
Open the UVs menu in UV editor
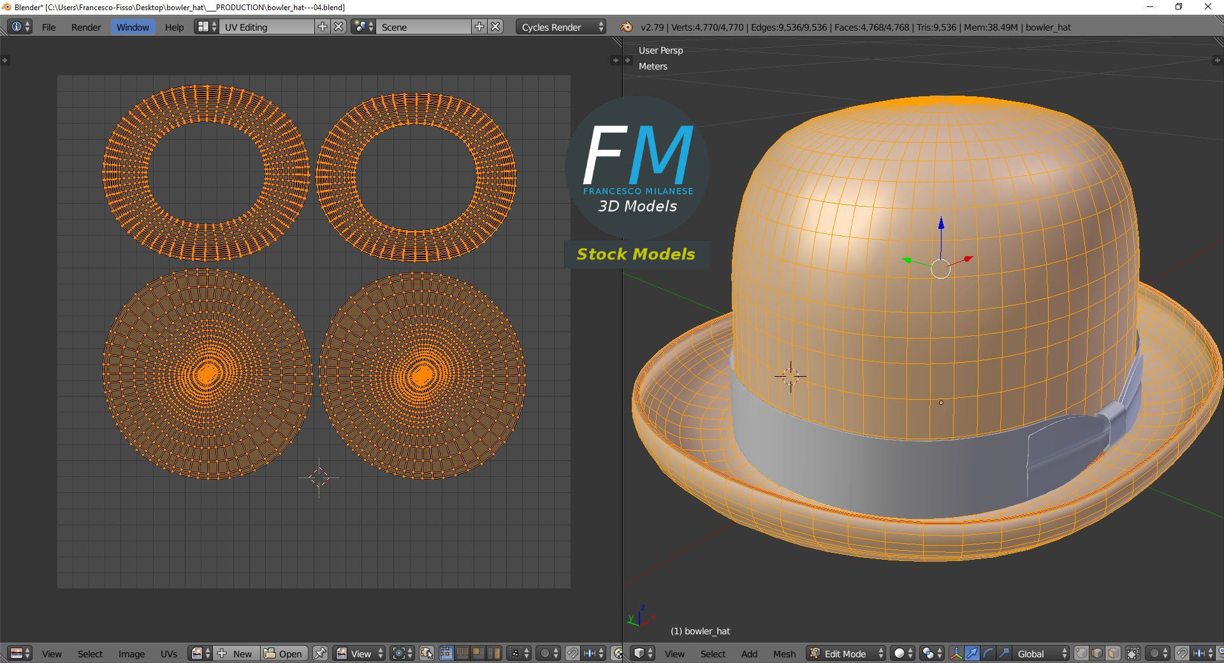click(x=169, y=653)
